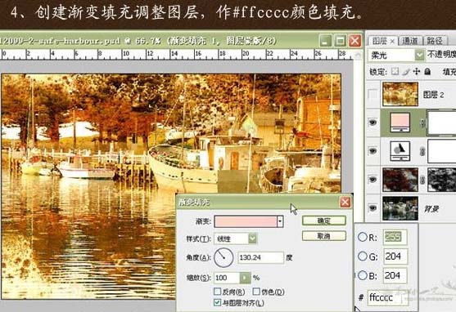This screenshot has width=456, height=312.
Task: Click link icon on threshold adjustment layer
Action: [422, 151]
